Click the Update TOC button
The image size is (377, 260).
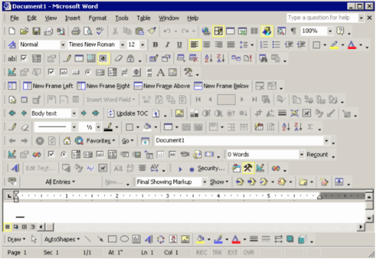tap(128, 113)
